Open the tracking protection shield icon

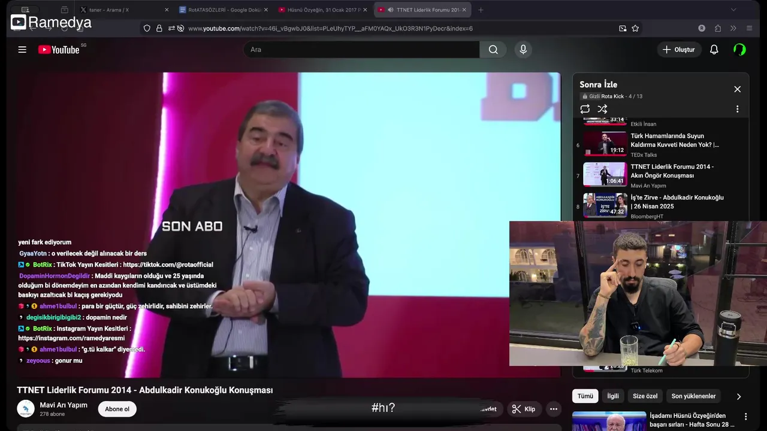pyautogui.click(x=147, y=28)
